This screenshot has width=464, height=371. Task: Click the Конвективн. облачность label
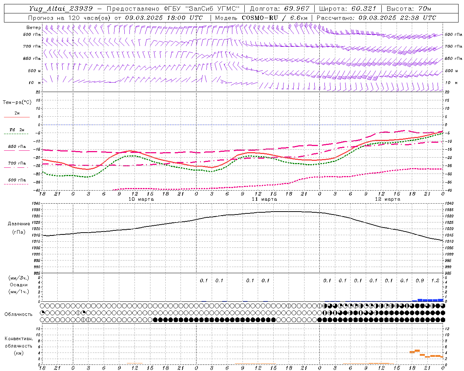pos(18,342)
